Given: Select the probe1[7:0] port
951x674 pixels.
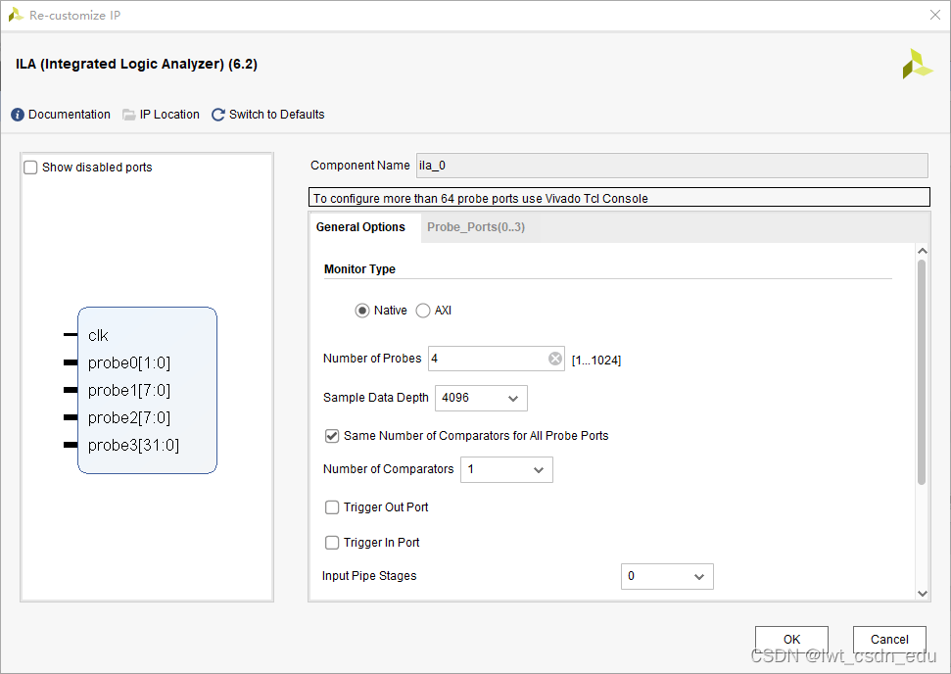Looking at the screenshot, I should [x=129, y=390].
